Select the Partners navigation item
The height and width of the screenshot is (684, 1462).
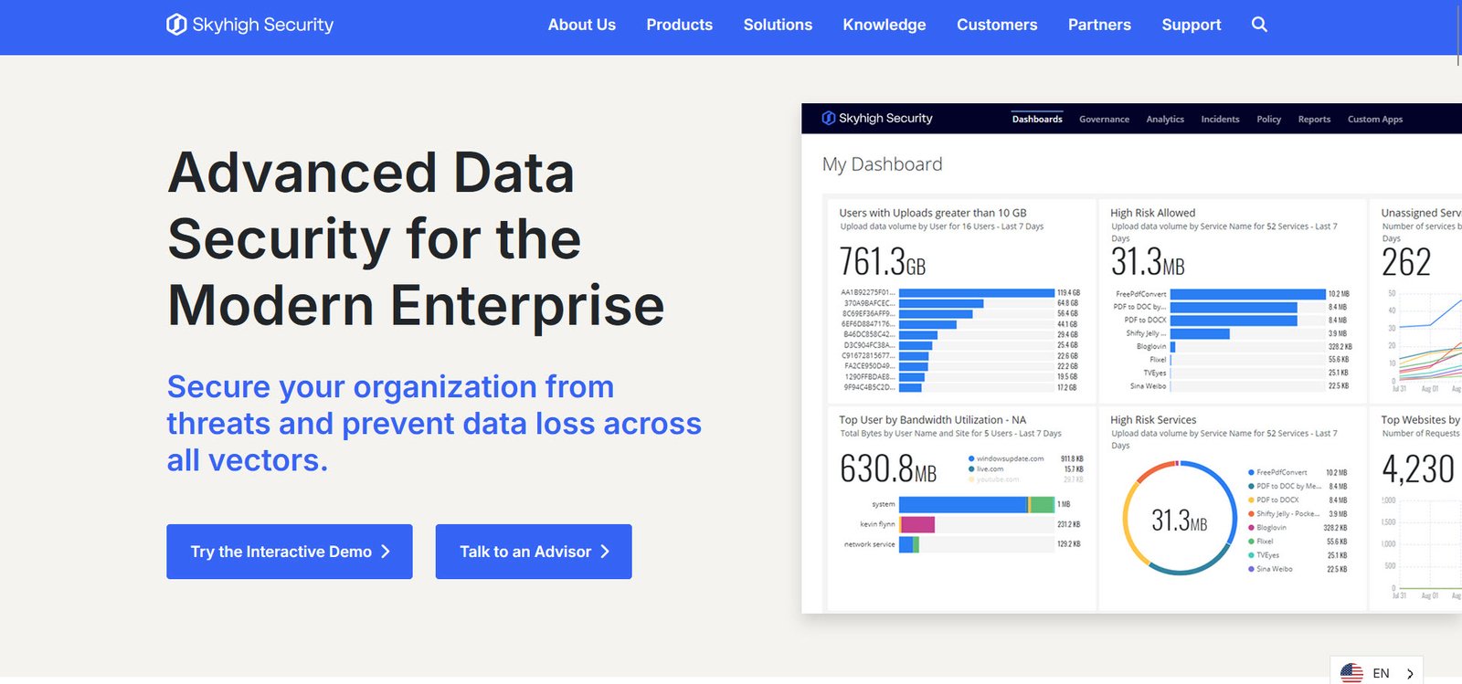click(1099, 25)
